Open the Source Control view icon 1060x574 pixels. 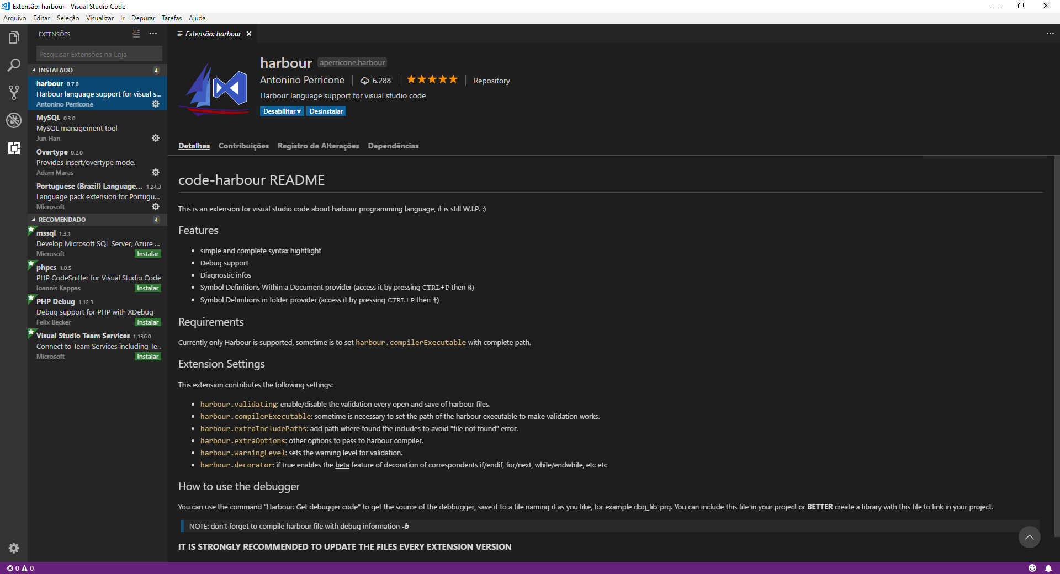[x=14, y=93]
